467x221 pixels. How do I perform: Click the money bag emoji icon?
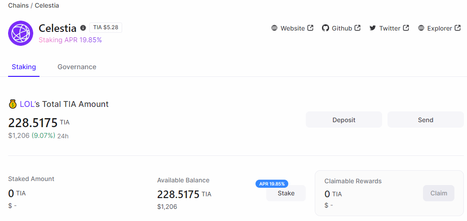pos(12,104)
